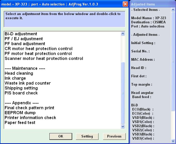Click adjustment list scroll down arrow
The height and width of the screenshot is (144, 176).
tap(123, 127)
